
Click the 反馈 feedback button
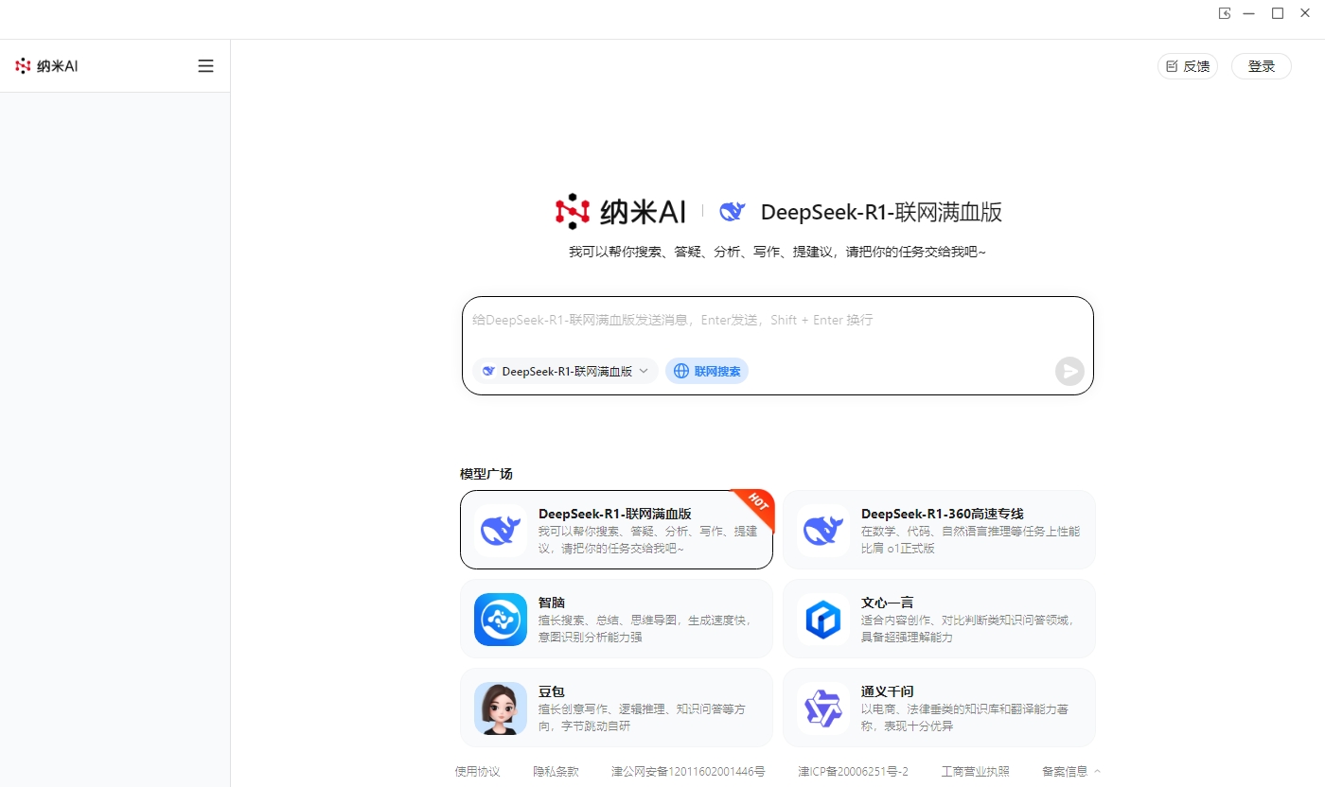[x=1187, y=66]
